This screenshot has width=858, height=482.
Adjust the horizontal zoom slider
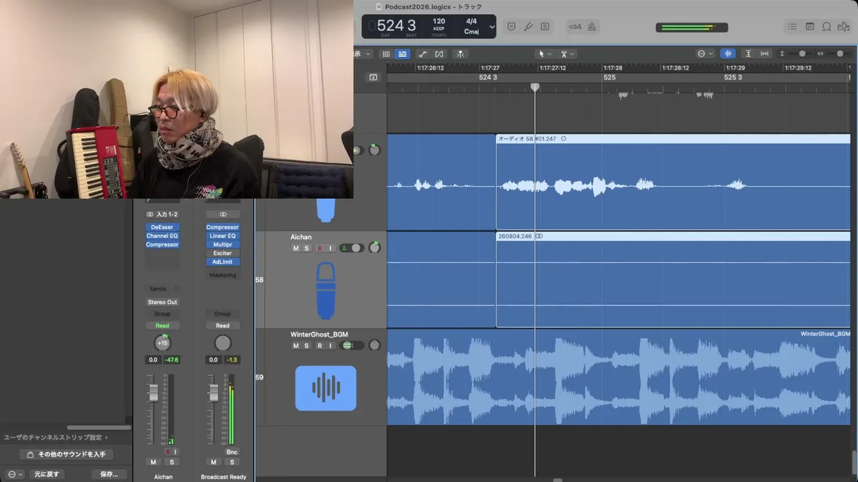(x=839, y=54)
